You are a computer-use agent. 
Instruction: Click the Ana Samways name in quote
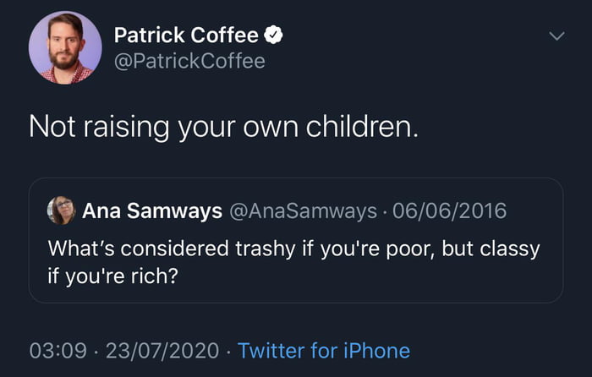tap(152, 210)
